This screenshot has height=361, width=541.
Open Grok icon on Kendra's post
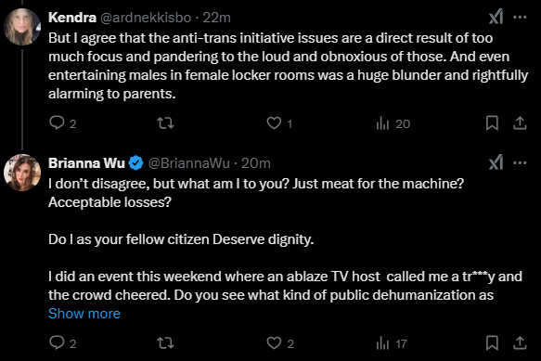coord(496,17)
